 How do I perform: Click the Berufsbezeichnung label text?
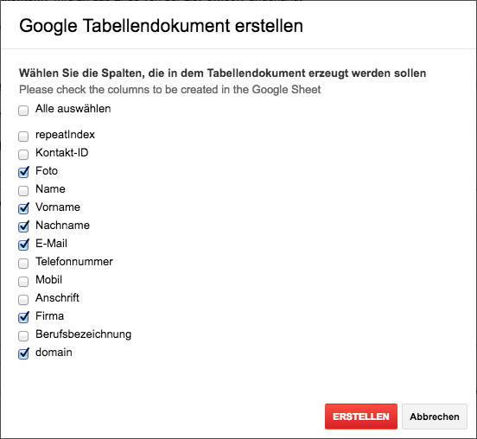83,334
